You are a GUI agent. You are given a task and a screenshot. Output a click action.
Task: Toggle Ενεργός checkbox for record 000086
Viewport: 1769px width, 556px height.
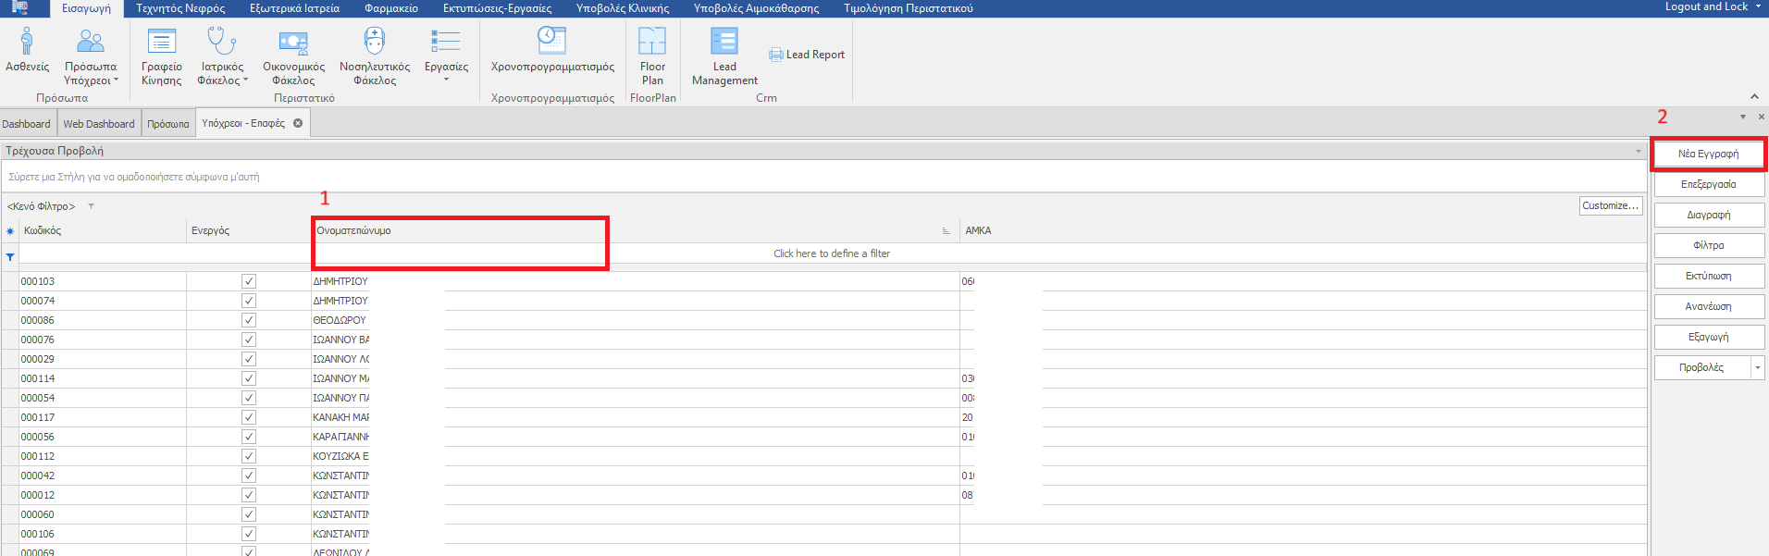[x=249, y=320]
